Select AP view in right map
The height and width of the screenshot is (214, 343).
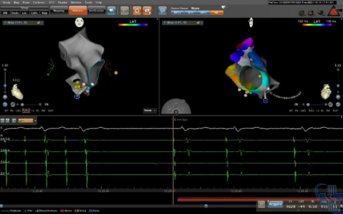tap(291, 111)
